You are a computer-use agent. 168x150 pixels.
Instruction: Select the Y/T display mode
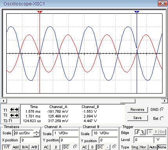tap(6, 147)
